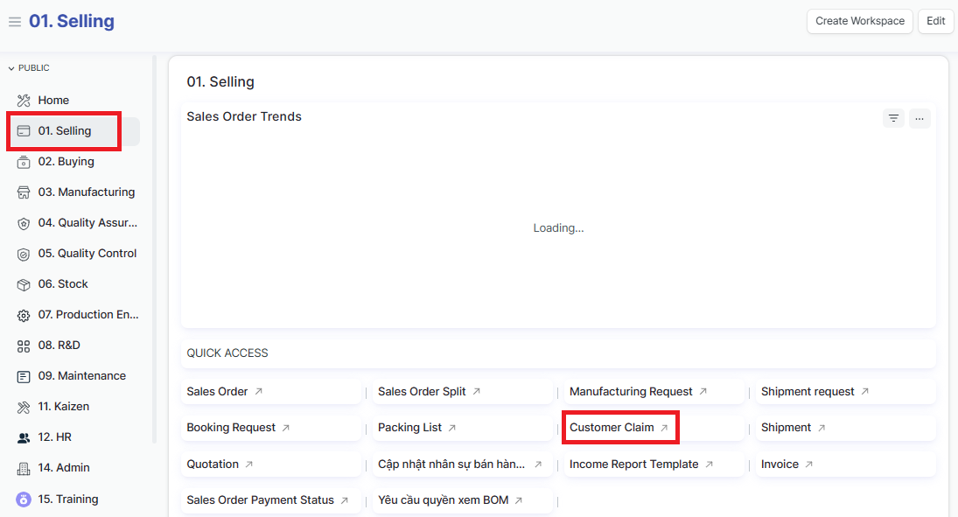The image size is (958, 517).
Task: Click the 03. Manufacturing icon
Action: [24, 192]
